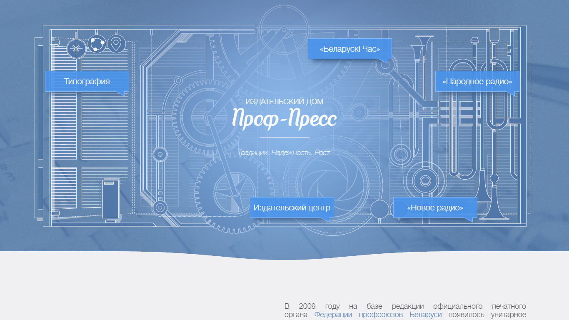569x320 pixels.
Task: Open the «Типография» section label
Action: point(87,81)
